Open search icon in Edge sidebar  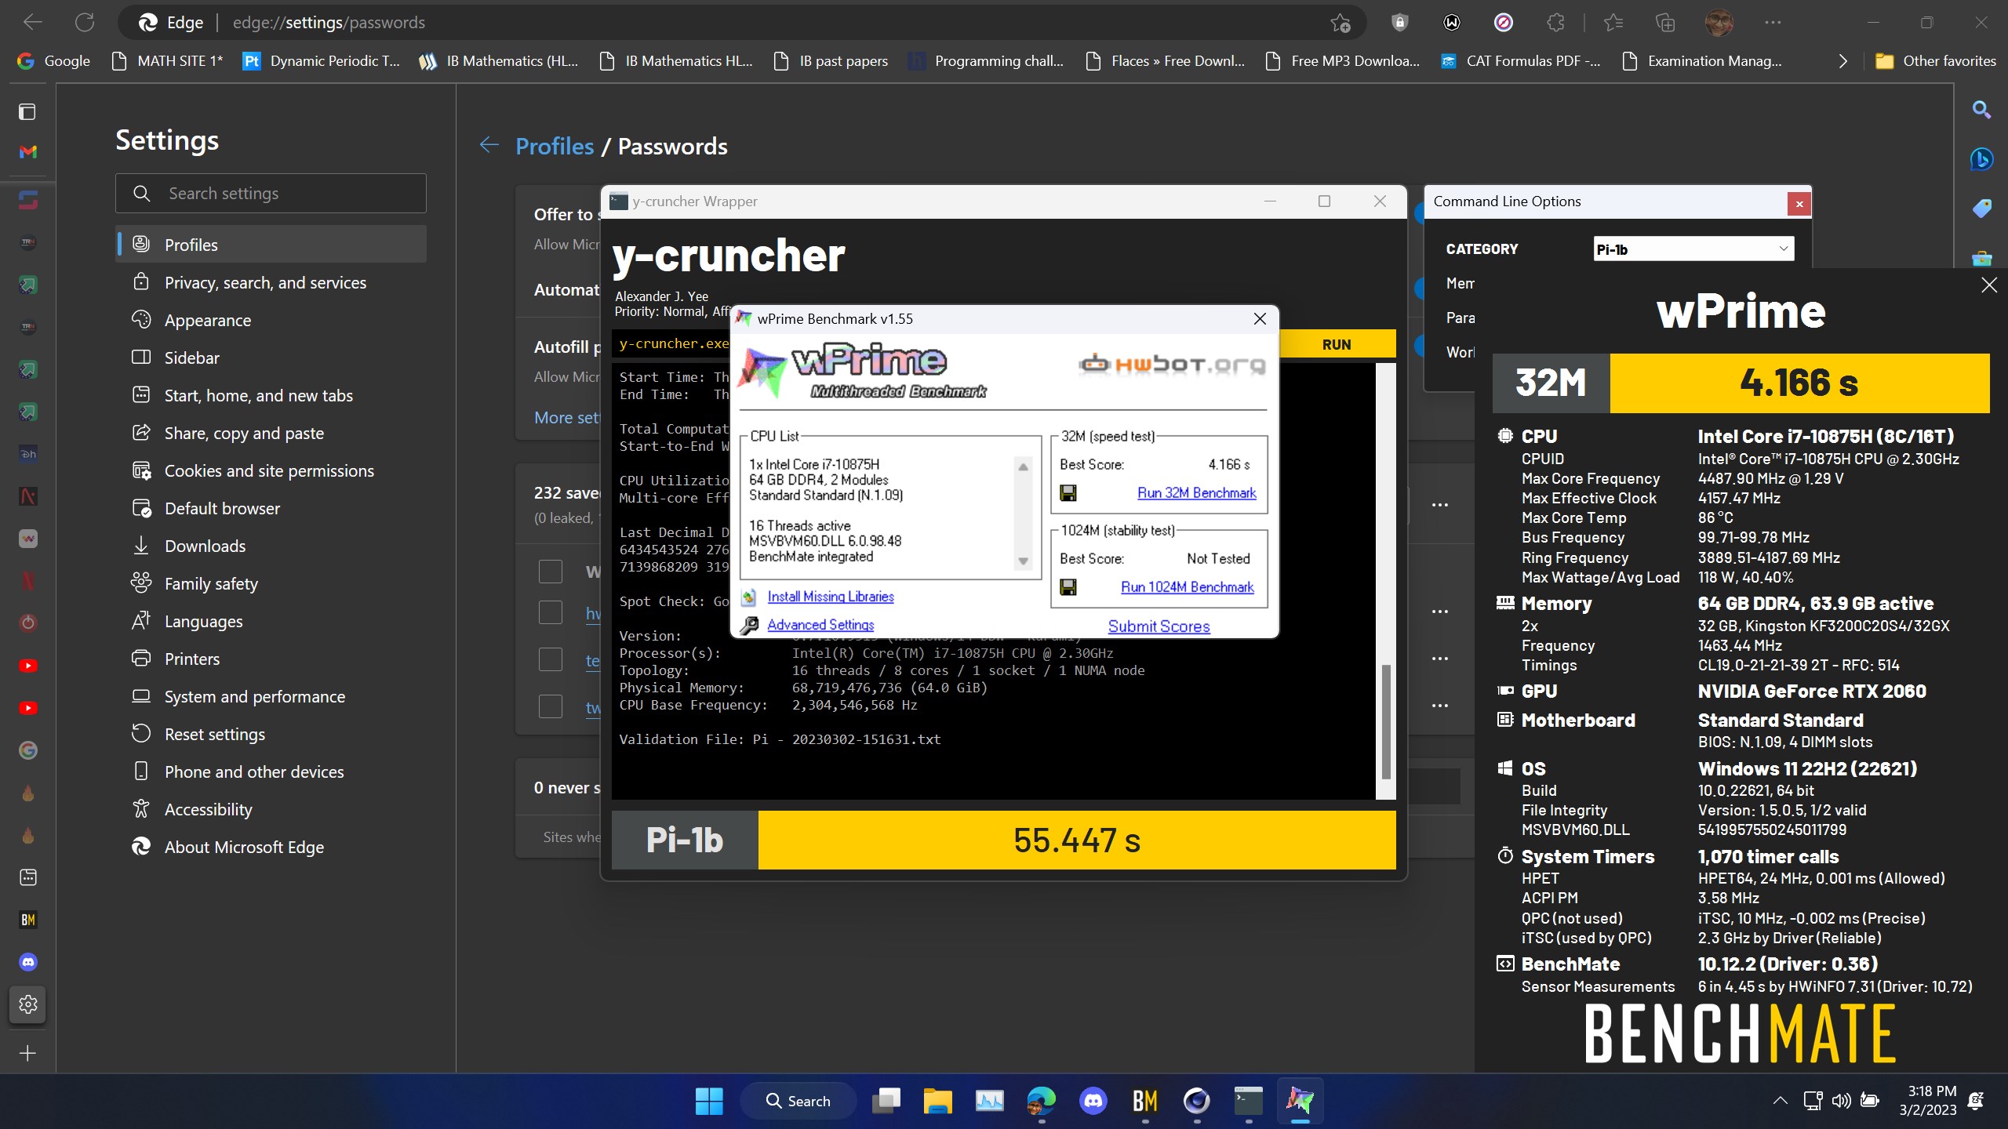point(1982,110)
